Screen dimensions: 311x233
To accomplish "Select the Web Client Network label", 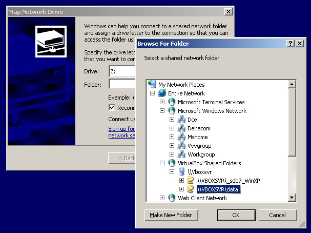I will click(202, 198).
